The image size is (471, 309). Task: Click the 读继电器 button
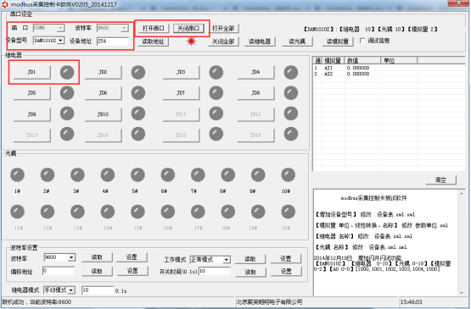[x=260, y=41]
